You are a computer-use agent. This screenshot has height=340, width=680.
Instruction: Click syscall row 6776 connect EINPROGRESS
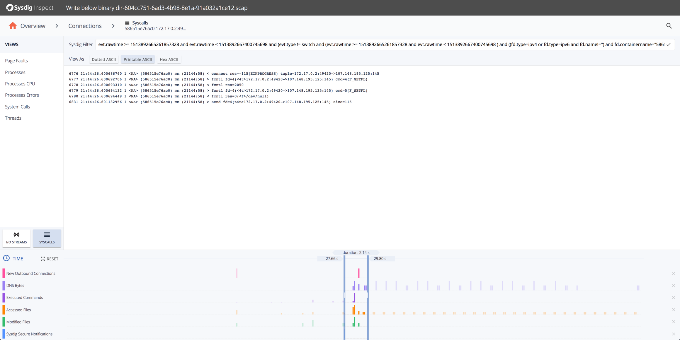[x=224, y=73]
